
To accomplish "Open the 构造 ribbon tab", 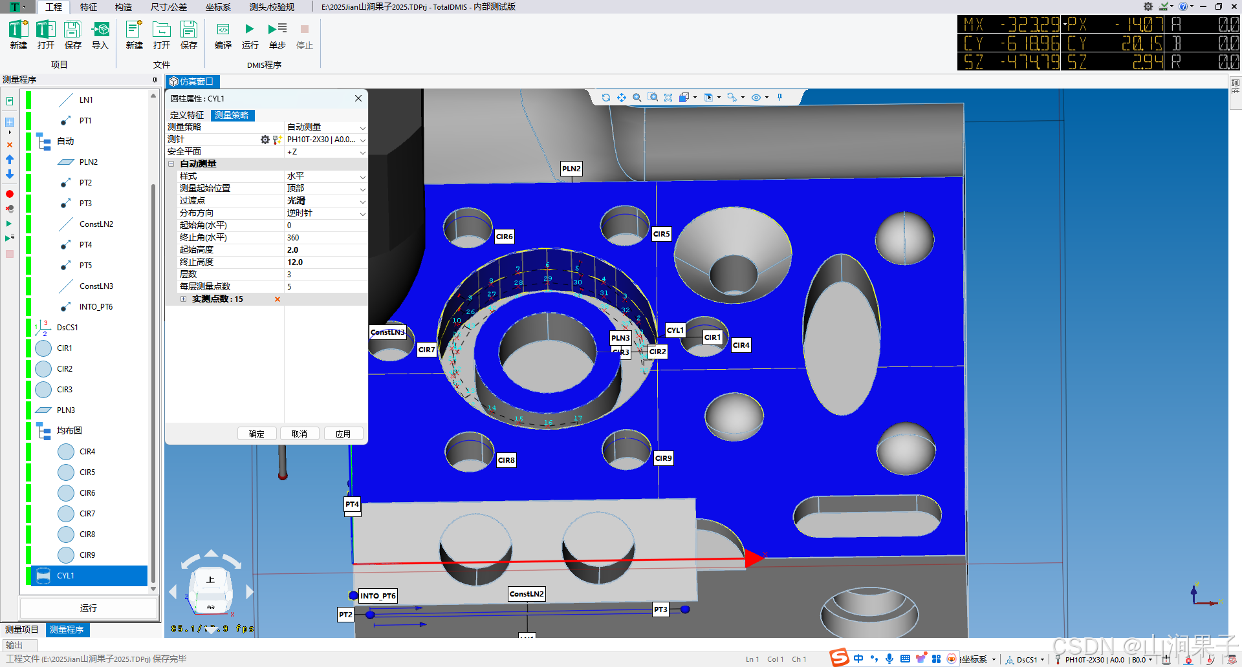I will click(x=124, y=7).
